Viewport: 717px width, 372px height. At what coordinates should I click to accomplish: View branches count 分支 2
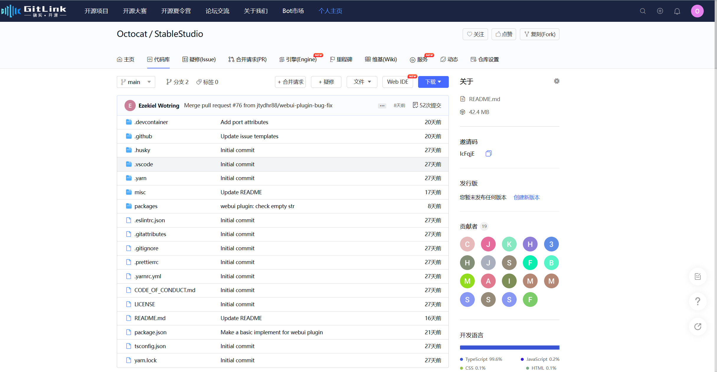[177, 82]
